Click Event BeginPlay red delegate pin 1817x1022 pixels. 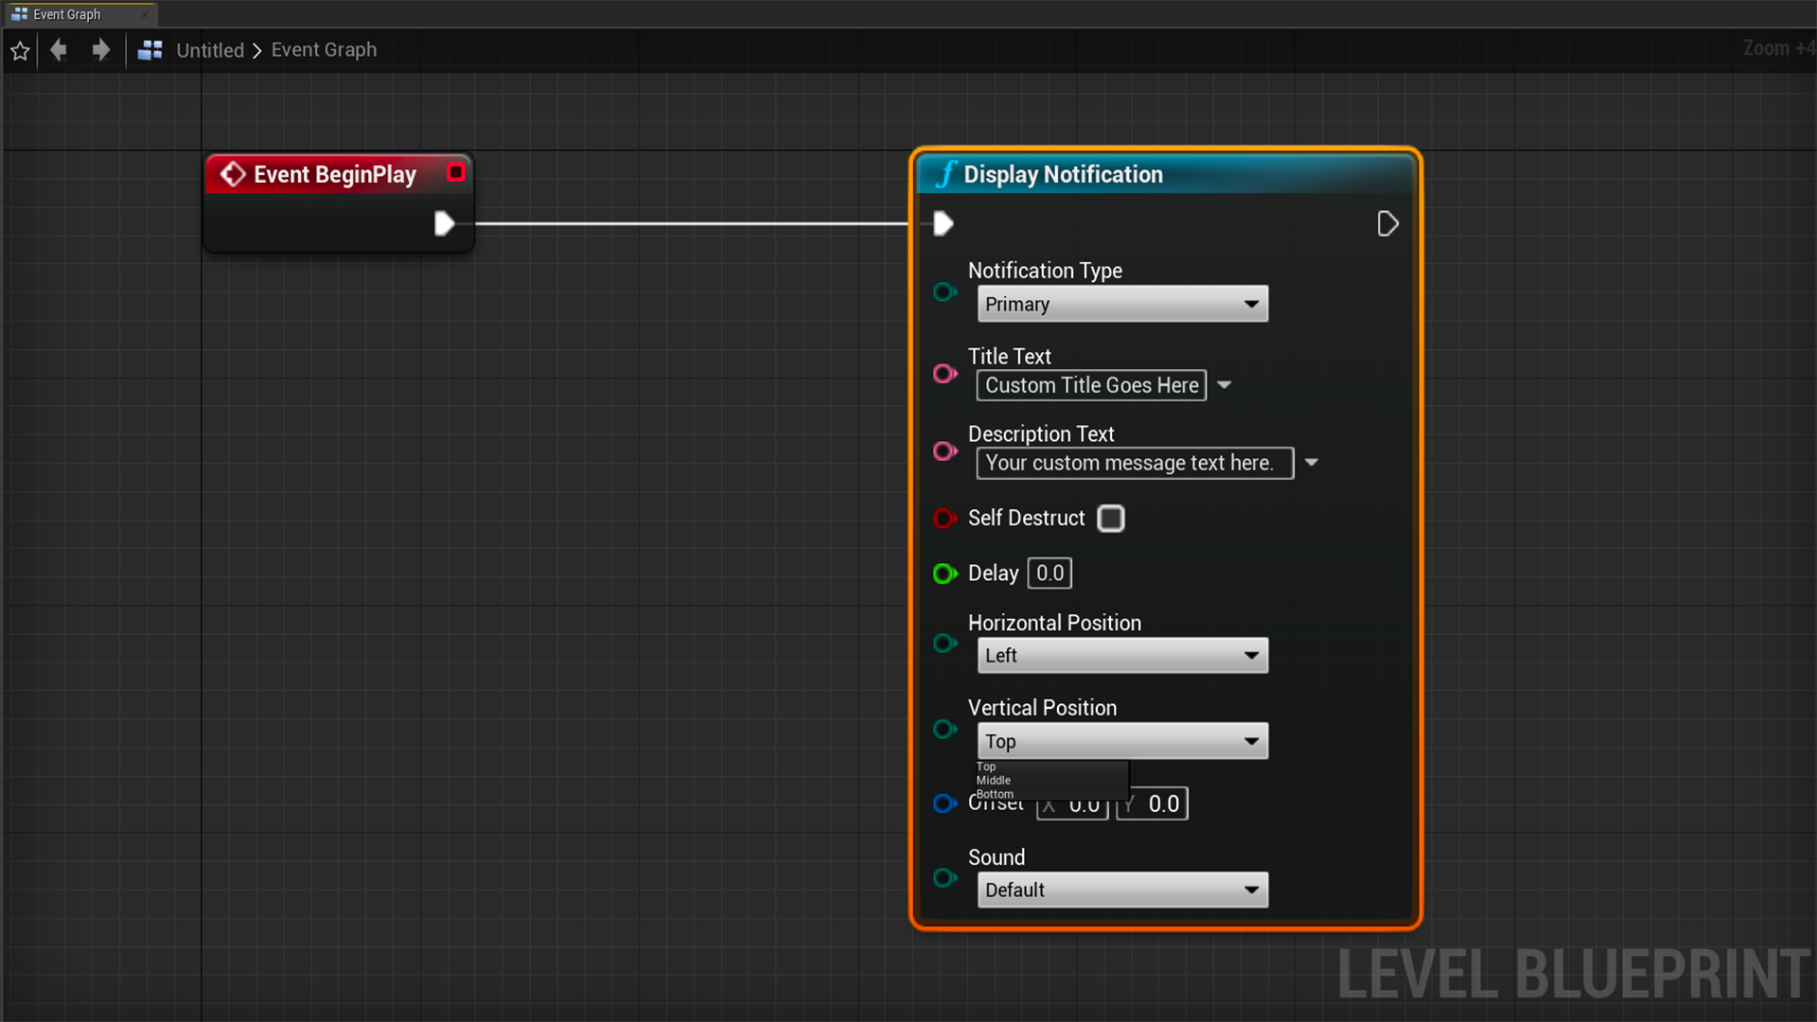(456, 172)
